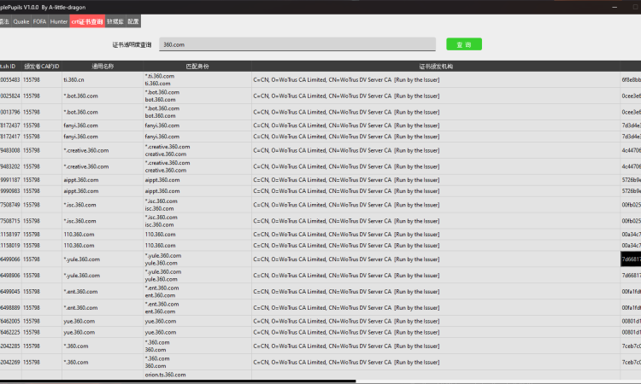This screenshot has width=641, height=384.
Task: Switch to the Quake tab
Action: pyautogui.click(x=21, y=21)
